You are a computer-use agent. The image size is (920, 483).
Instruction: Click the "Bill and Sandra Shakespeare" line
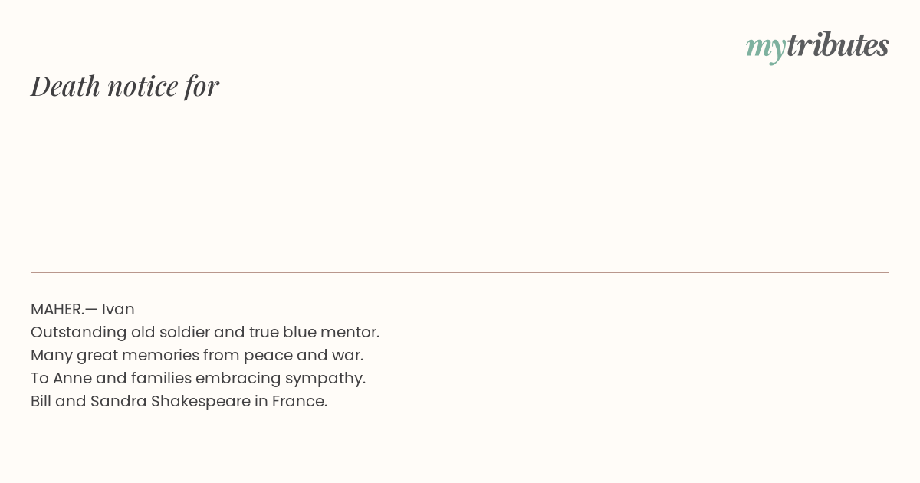tap(179, 401)
